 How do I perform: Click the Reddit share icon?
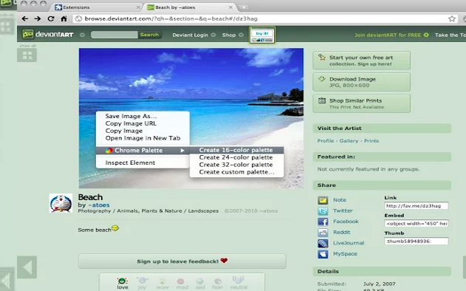(x=323, y=233)
